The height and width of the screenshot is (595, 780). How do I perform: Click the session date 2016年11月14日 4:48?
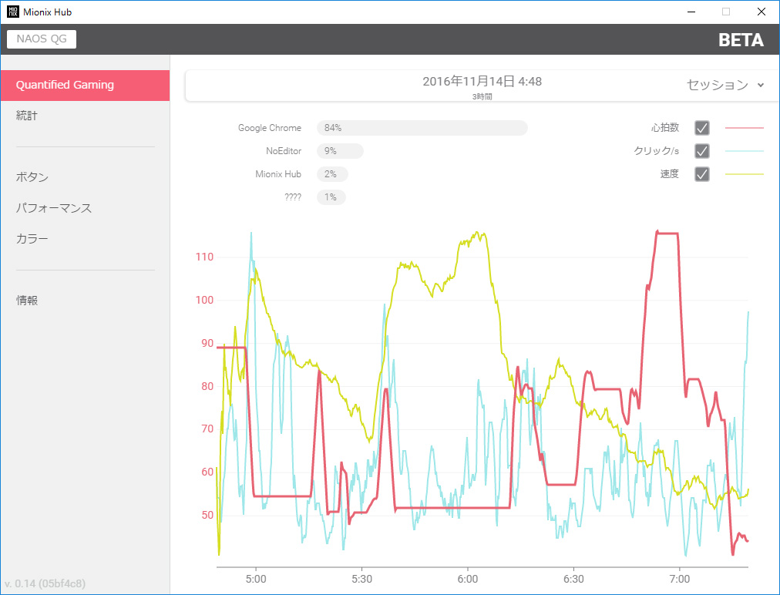[x=482, y=82]
